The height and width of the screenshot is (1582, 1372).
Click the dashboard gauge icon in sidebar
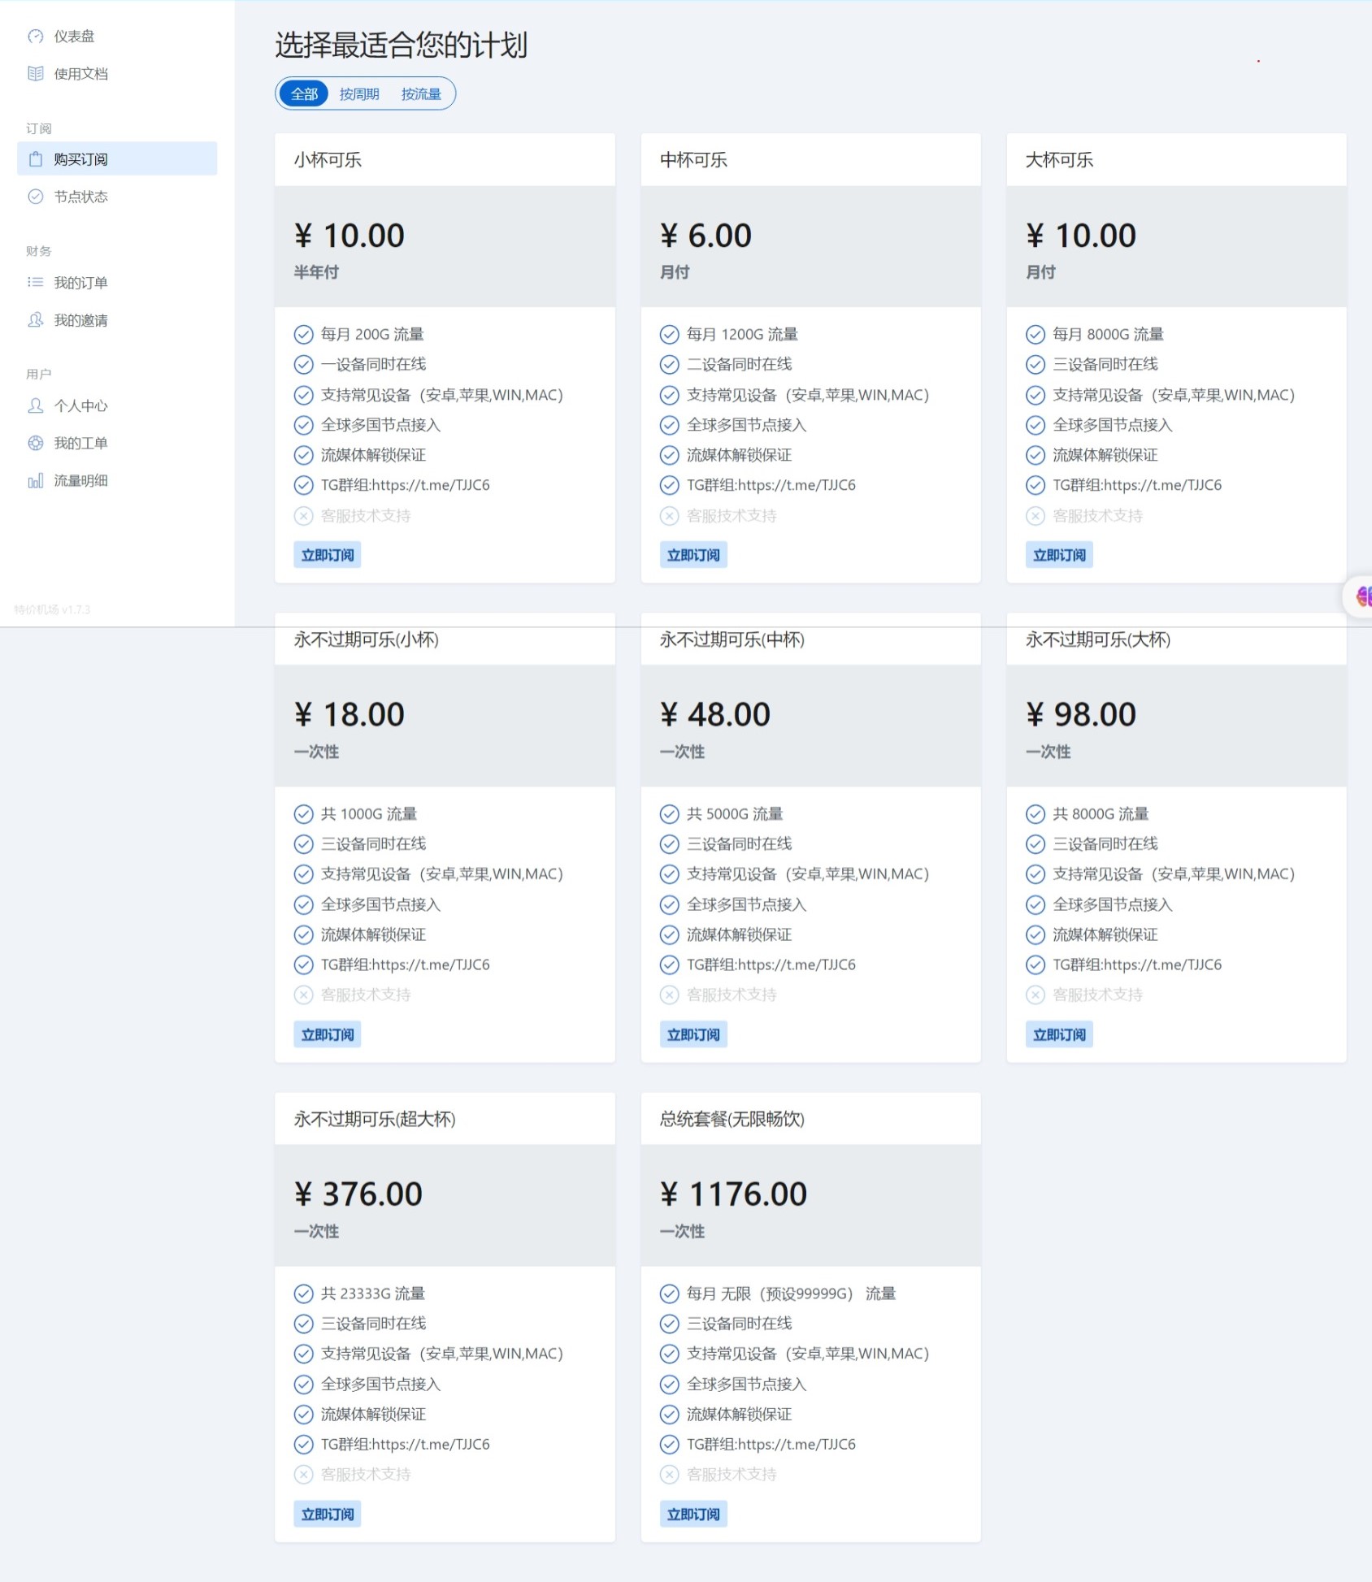tap(36, 37)
